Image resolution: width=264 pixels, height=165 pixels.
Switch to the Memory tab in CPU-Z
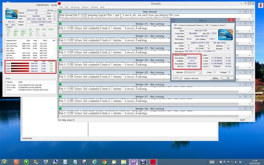tap(200, 25)
